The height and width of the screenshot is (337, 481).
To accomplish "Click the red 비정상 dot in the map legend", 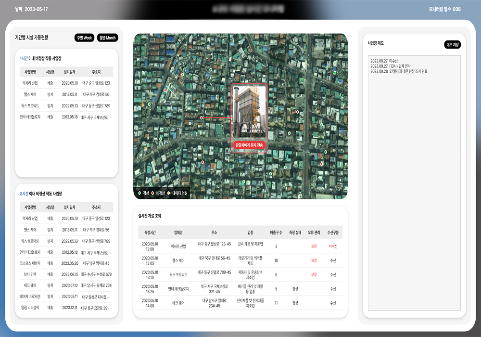I will pos(153,193).
